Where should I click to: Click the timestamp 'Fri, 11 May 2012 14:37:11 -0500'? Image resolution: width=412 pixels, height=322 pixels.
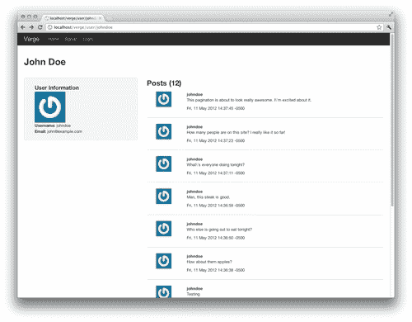[x=216, y=173]
